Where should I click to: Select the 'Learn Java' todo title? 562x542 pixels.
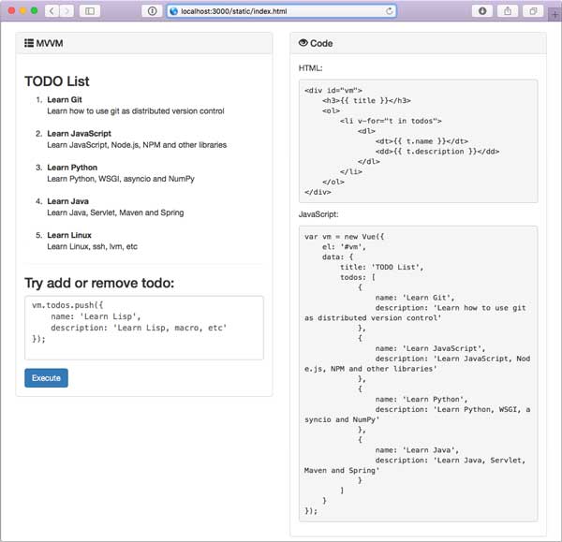(67, 201)
